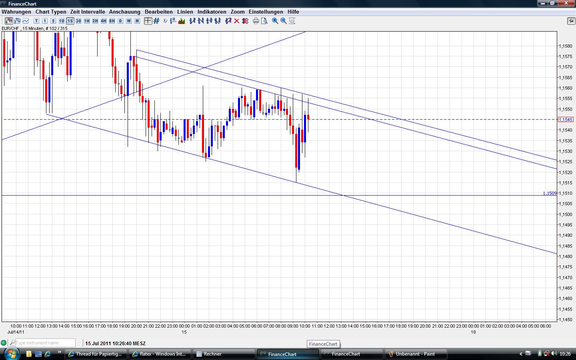Image resolution: width=576 pixels, height=360 pixels.
Task: Click the 1,1509 horizontal line label
Action: coord(550,193)
